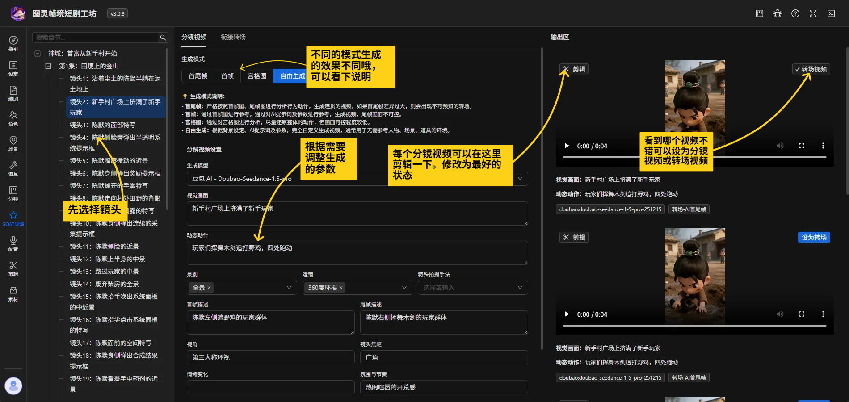Collapse the 第1集 episode tree node

pos(48,66)
